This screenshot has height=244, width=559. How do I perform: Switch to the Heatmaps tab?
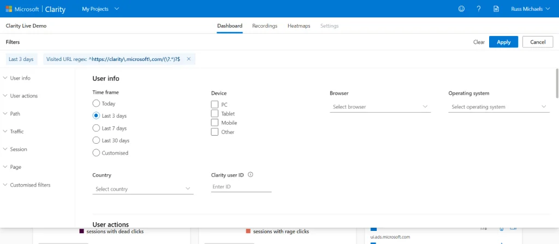[299, 26]
